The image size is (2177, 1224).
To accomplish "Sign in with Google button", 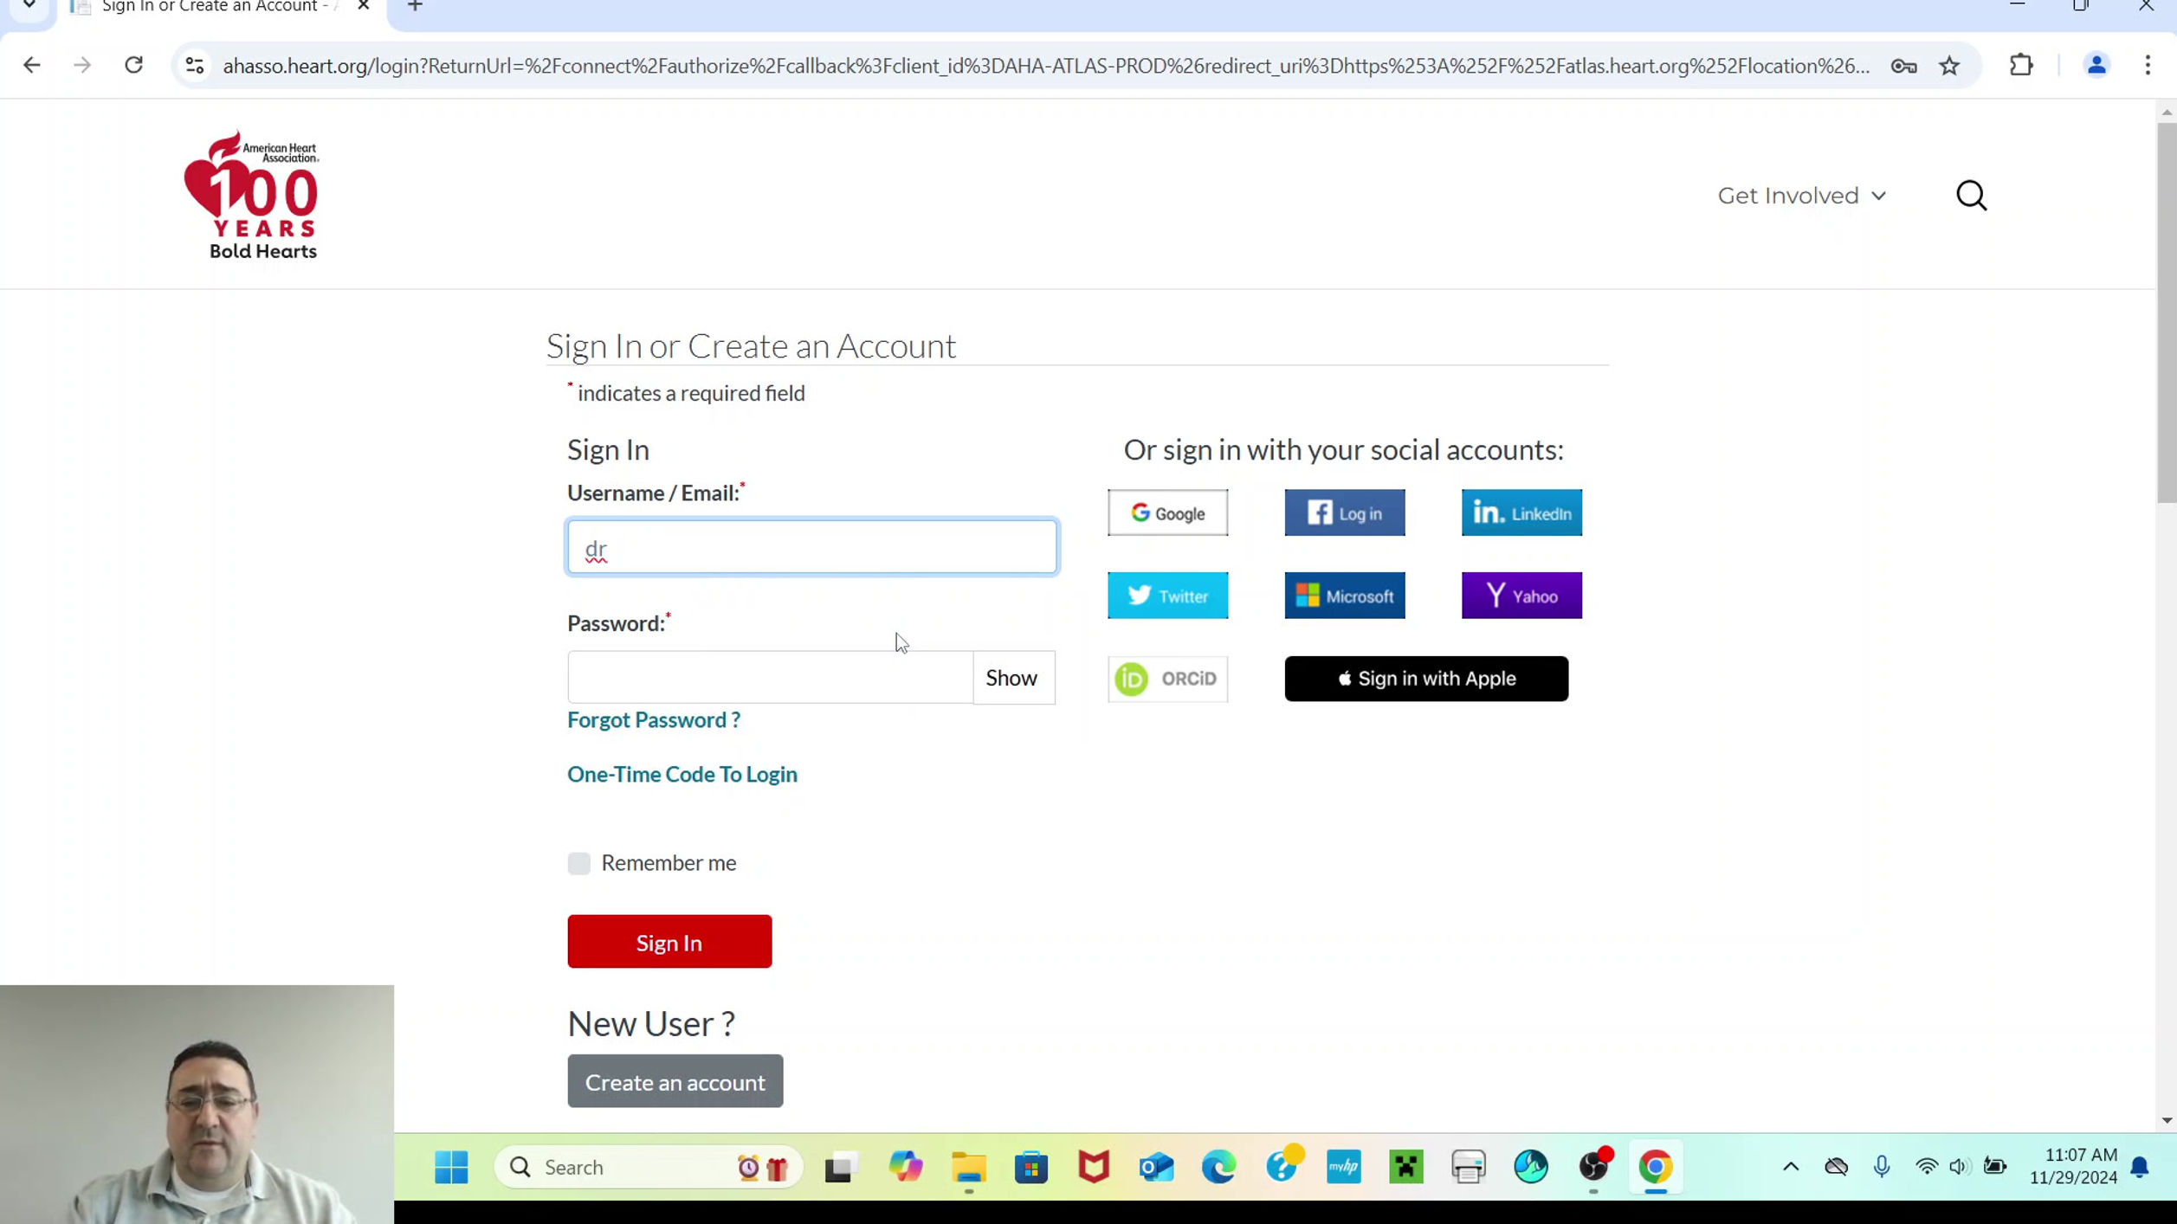I will coord(1167,513).
